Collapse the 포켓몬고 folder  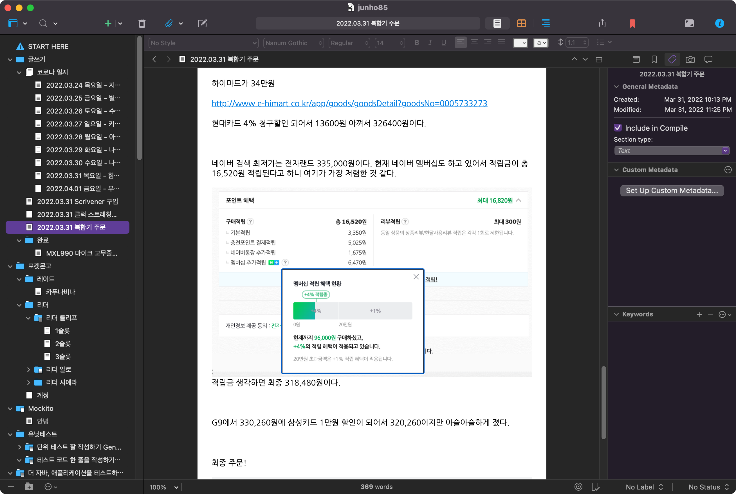10,266
